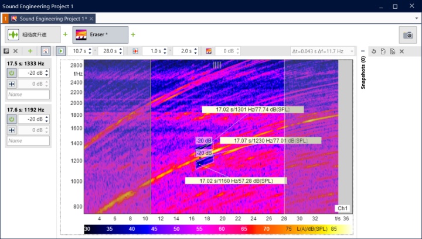Delete snapshot with the panel X icon
This screenshot has height=239, width=422.
point(402,51)
